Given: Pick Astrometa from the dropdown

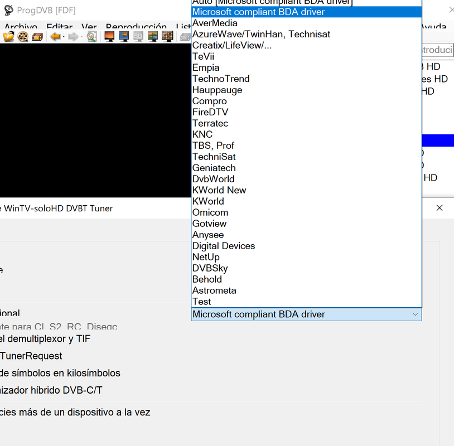Looking at the screenshot, I should tap(307, 290).
